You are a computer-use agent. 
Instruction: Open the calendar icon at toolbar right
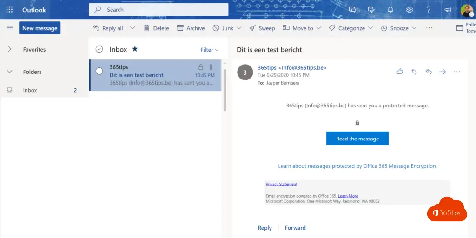tap(460, 28)
